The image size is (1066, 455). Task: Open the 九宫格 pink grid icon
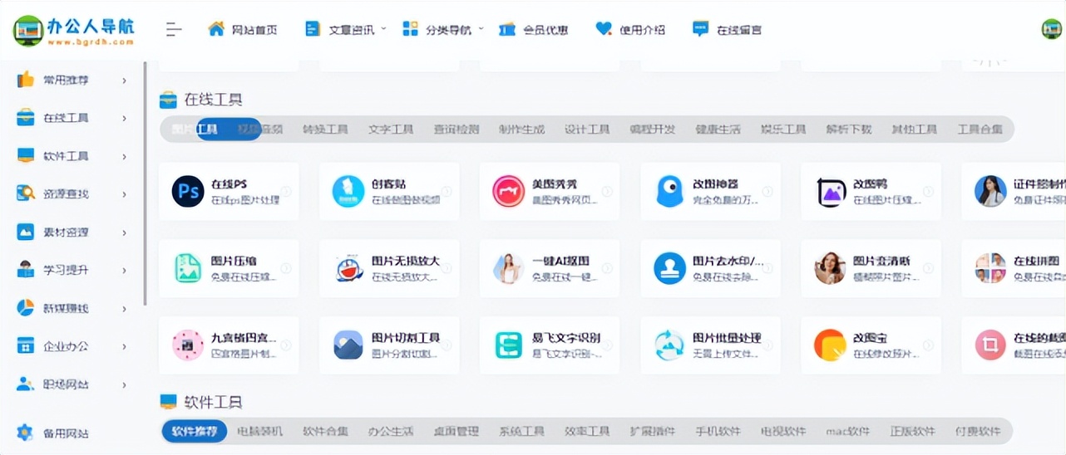188,345
